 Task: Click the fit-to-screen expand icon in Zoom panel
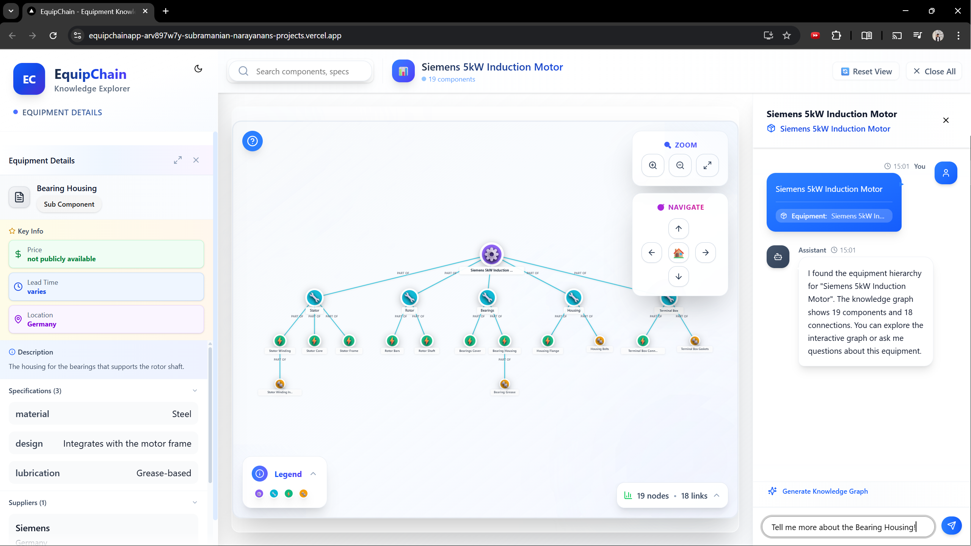click(707, 165)
